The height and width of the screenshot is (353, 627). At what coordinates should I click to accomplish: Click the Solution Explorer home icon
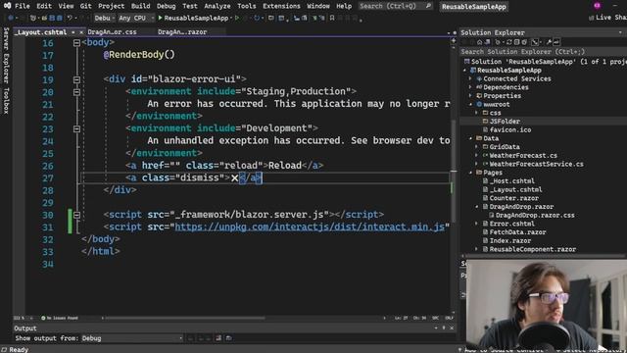point(479,42)
